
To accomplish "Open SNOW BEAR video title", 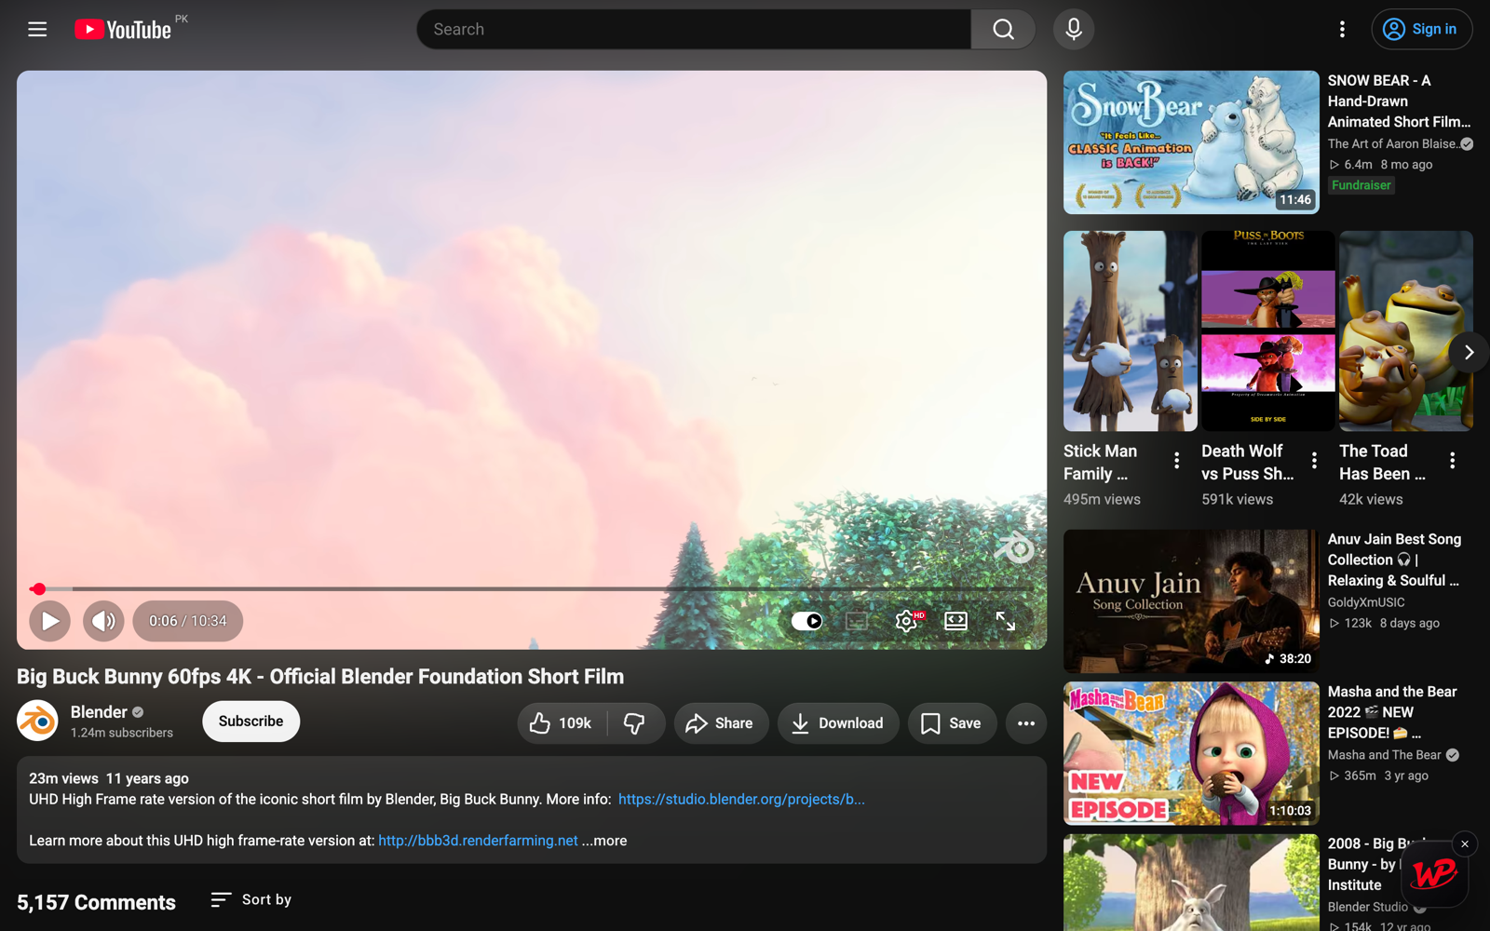I will pos(1399,101).
